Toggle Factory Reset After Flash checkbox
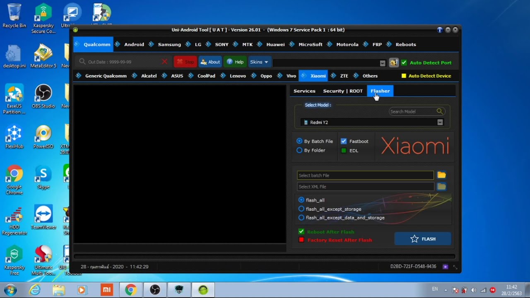 301,240
